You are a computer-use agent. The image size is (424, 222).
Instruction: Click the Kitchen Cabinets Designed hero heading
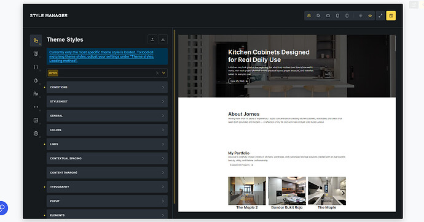(269, 56)
